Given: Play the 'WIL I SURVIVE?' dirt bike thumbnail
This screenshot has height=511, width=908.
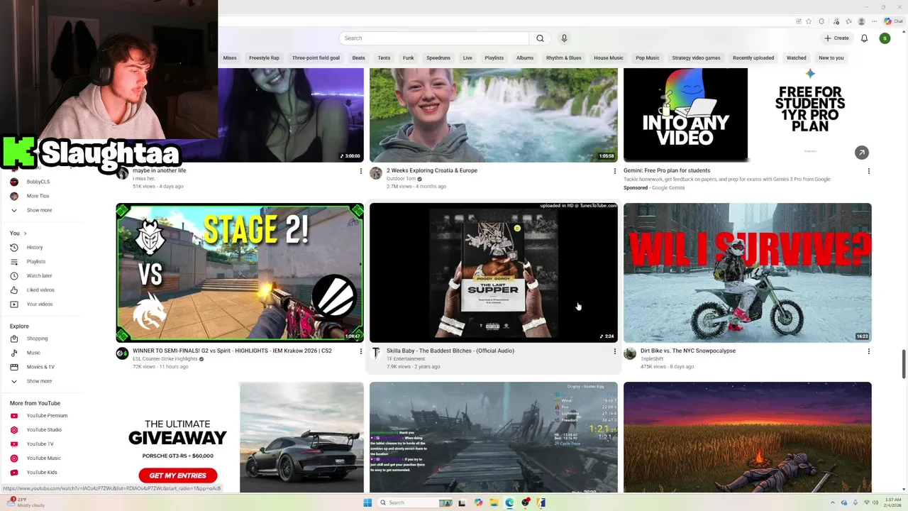Looking at the screenshot, I should point(748,273).
